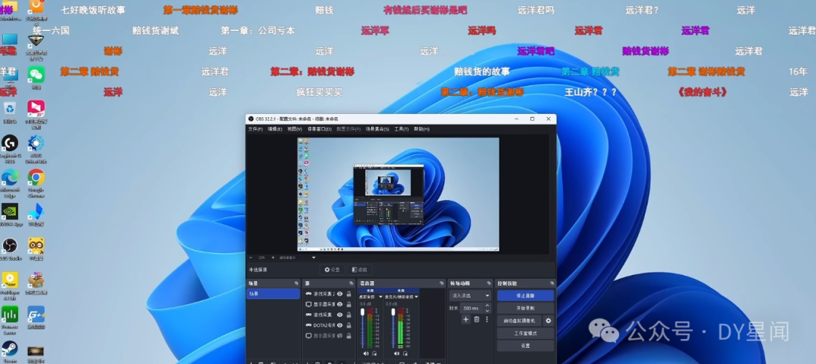This screenshot has width=816, height=364.
Task: Open OBS Studio desktop shortcut
Action: point(9,248)
